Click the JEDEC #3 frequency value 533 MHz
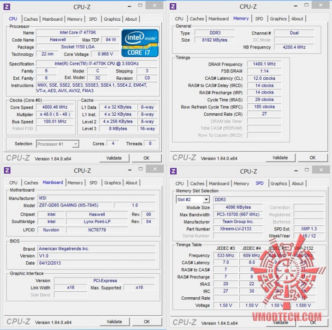This screenshot has height=330, width=332. click(x=225, y=256)
